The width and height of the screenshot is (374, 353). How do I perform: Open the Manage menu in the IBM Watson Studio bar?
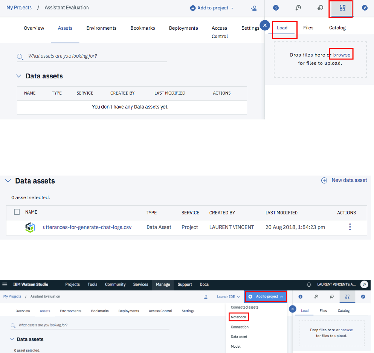(x=163, y=284)
